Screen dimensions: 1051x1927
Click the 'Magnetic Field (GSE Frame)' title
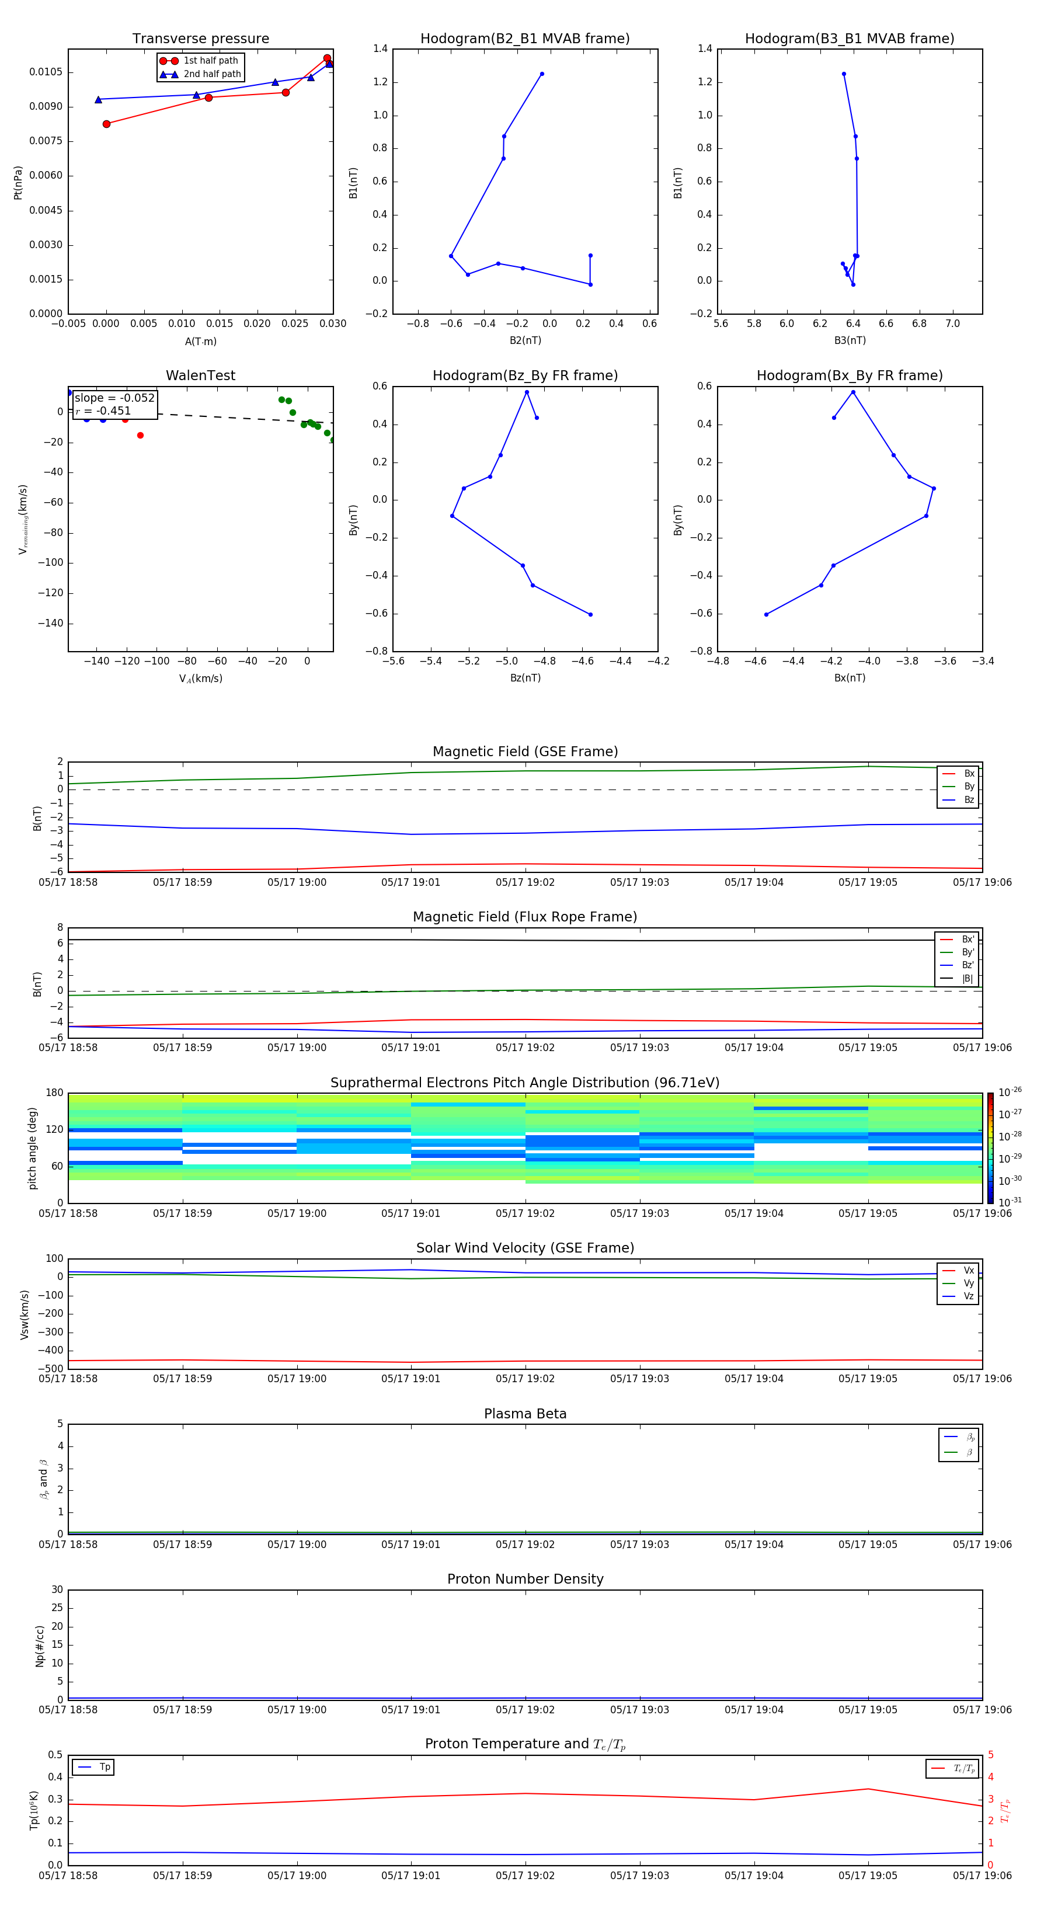point(525,752)
